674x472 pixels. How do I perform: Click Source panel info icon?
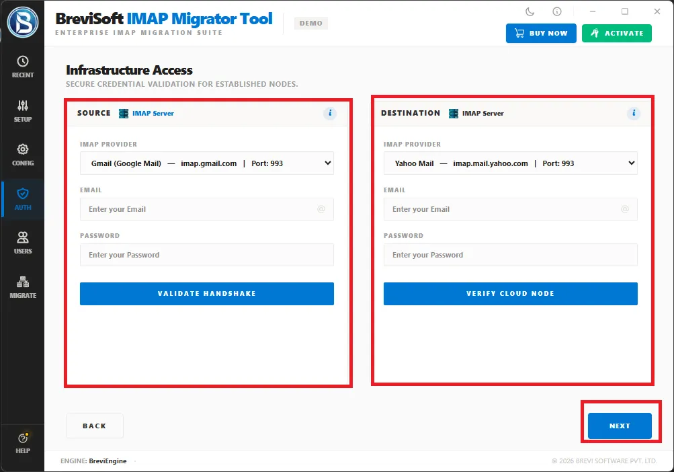(330, 113)
